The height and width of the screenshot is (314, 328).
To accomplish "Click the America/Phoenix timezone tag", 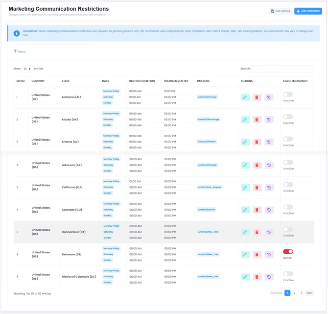I will click(x=207, y=142).
